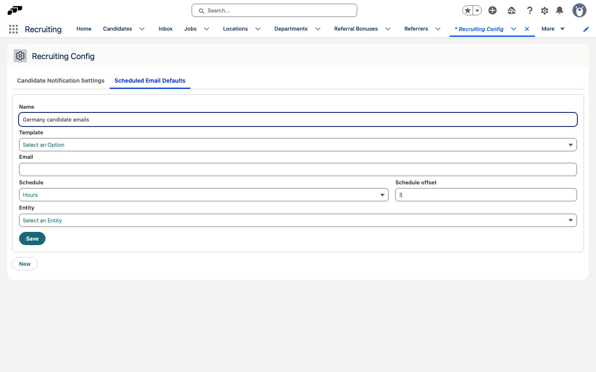Open the Locations nav tab
The width and height of the screenshot is (596, 372).
[x=236, y=29]
